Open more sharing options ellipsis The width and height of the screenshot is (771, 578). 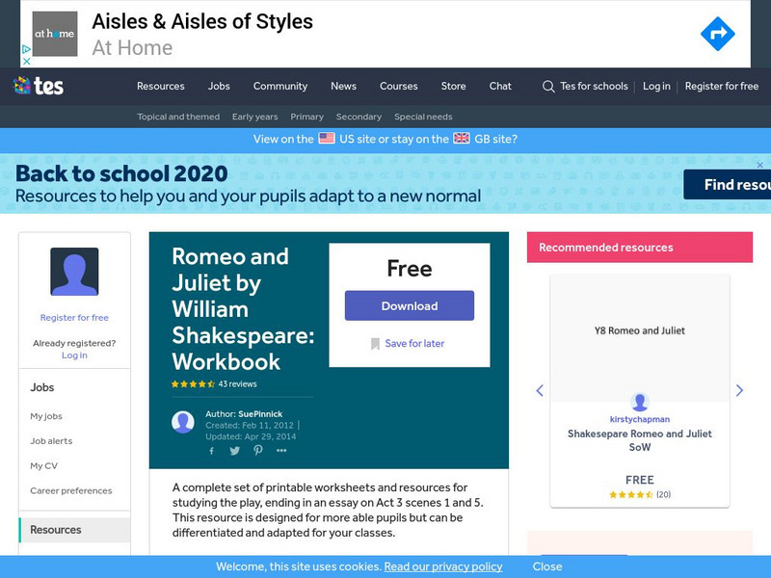pos(281,450)
